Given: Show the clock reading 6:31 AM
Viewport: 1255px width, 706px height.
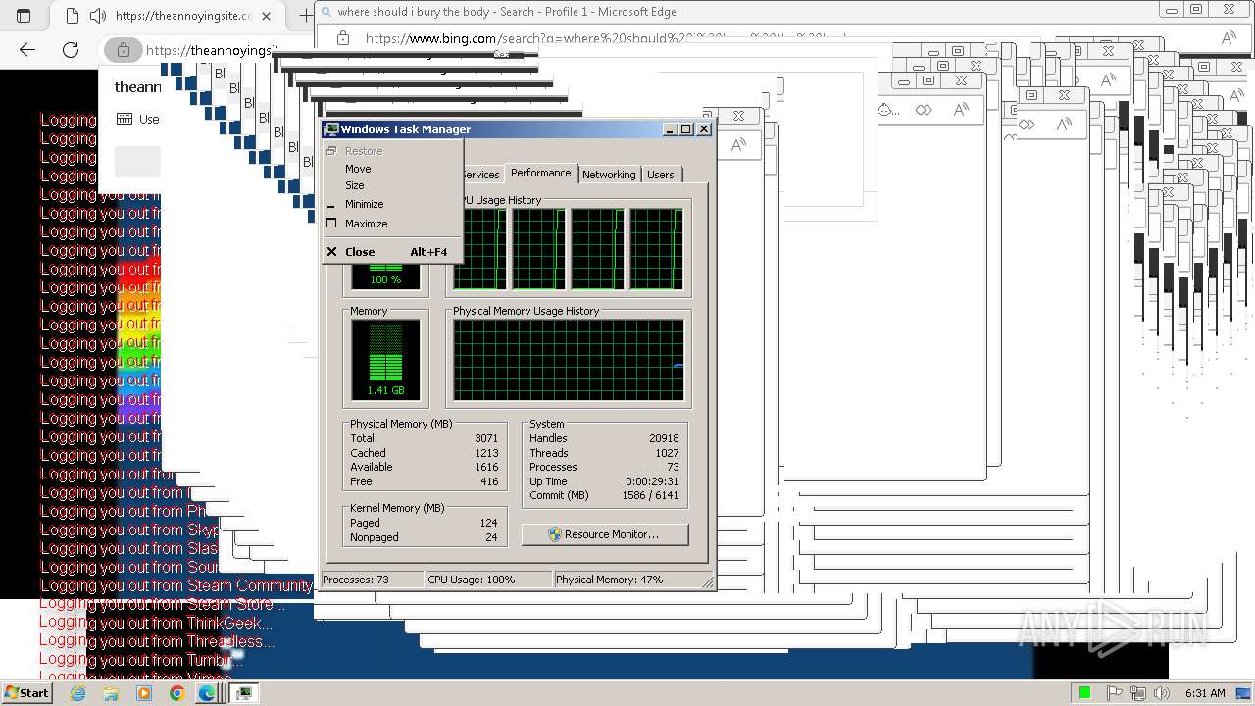Looking at the screenshot, I should (1205, 693).
